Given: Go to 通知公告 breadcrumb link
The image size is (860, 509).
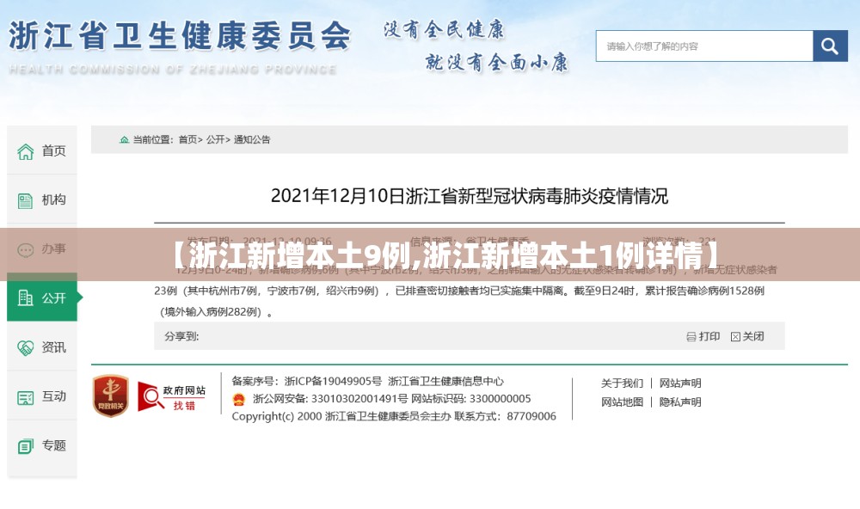Looking at the screenshot, I should [252, 140].
